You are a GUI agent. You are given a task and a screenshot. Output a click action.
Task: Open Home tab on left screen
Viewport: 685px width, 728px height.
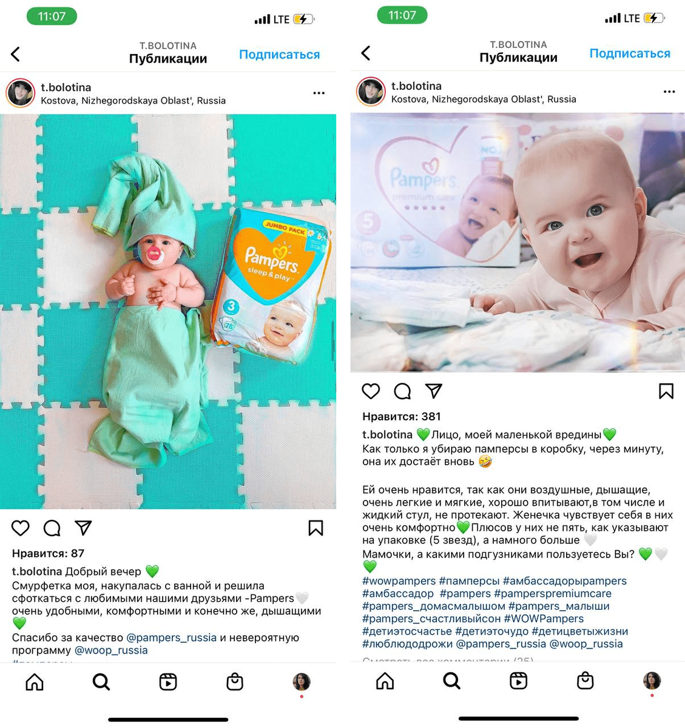tap(35, 682)
